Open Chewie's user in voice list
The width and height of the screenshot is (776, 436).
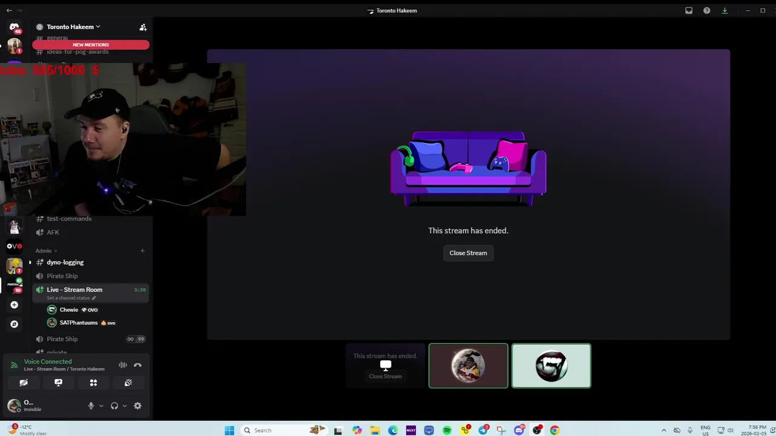pos(69,309)
